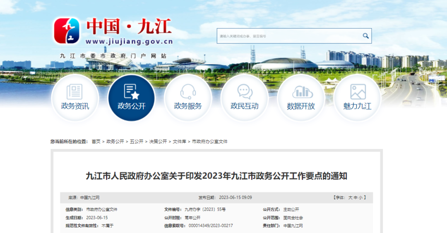Open the 魅力九江 picture icon
Viewport: 447px width, 233px height.
358,92
